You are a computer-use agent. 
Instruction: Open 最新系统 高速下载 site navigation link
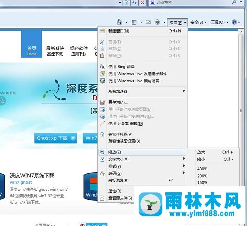[x=55, y=51]
